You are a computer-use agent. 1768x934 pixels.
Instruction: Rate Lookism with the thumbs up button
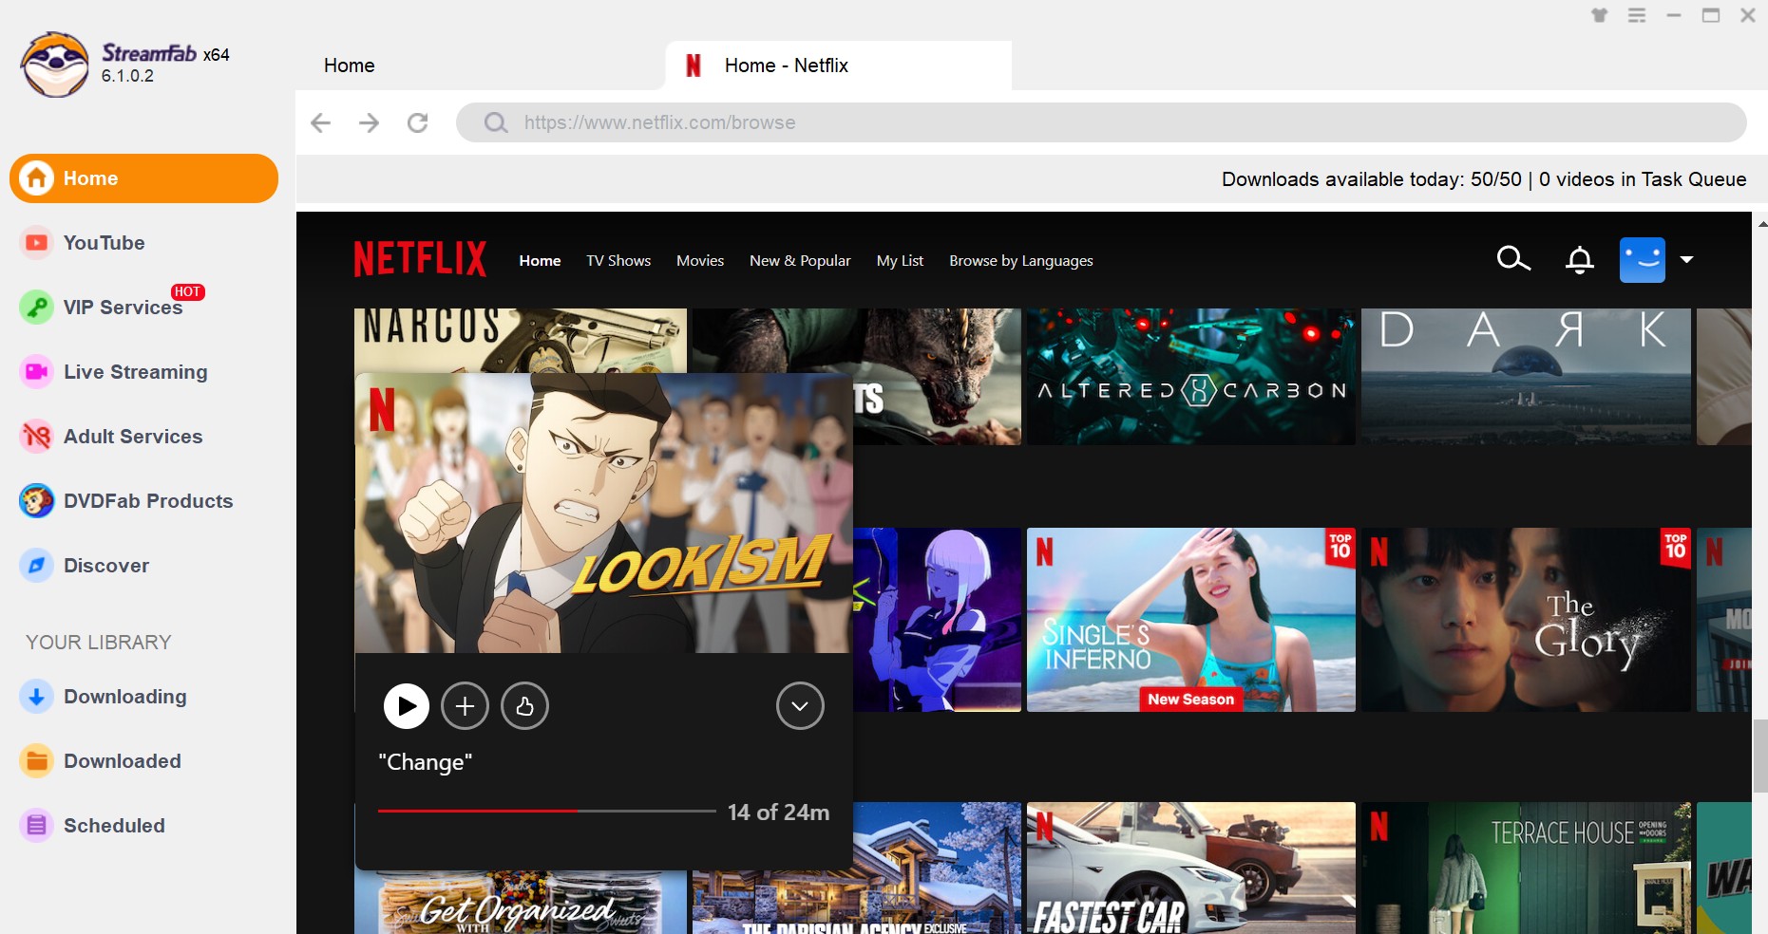click(524, 706)
